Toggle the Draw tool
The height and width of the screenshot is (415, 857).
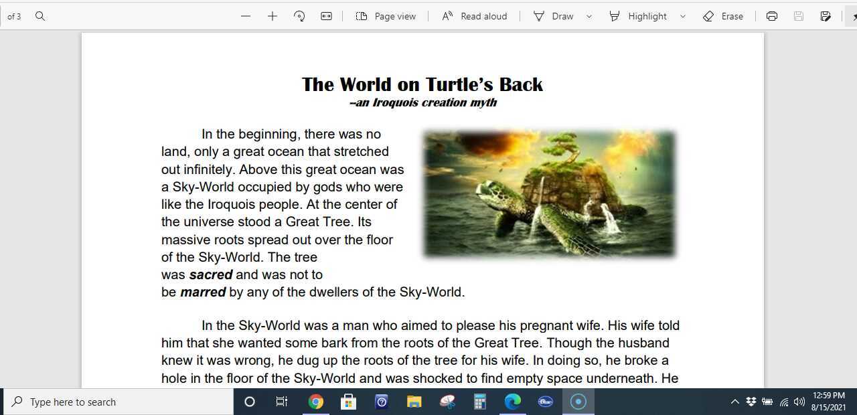tap(553, 16)
